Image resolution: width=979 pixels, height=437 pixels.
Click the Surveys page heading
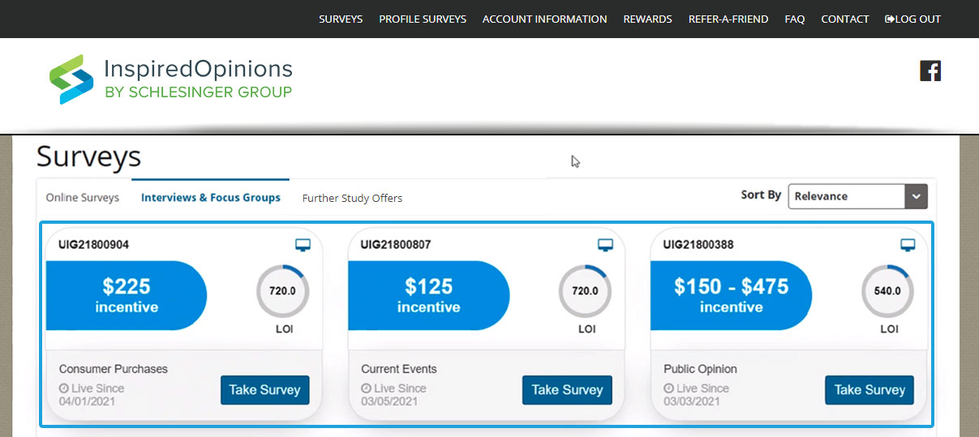coord(89,156)
